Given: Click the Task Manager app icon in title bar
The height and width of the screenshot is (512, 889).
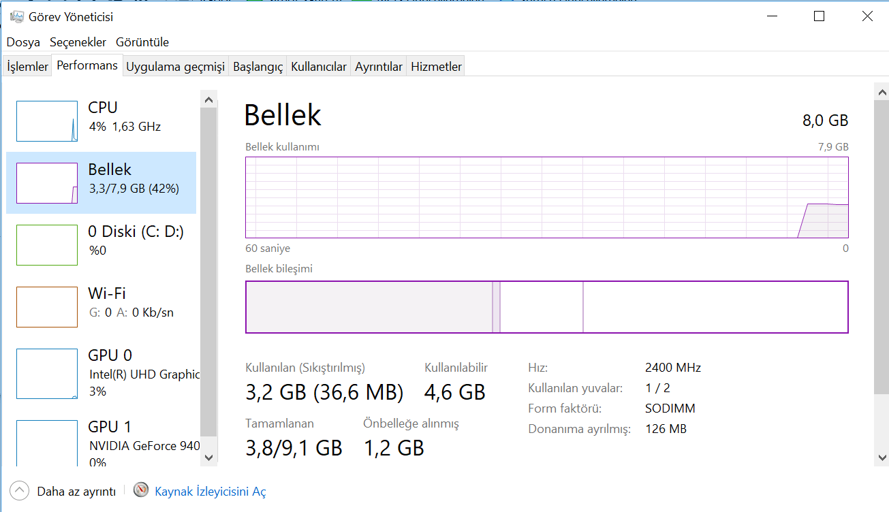Looking at the screenshot, I should pyautogui.click(x=16, y=17).
